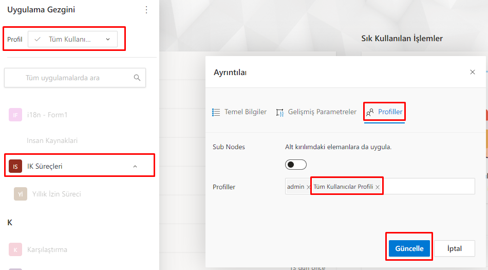This screenshot has width=488, height=270.
Task: Click the K section letter header
Action: (x=10, y=223)
